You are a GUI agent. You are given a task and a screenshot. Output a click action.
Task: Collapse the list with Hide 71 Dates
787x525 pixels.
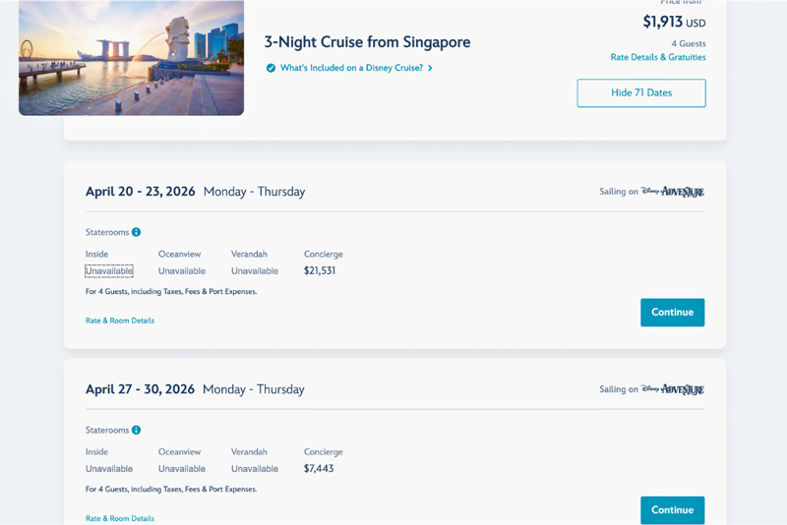[x=640, y=93]
